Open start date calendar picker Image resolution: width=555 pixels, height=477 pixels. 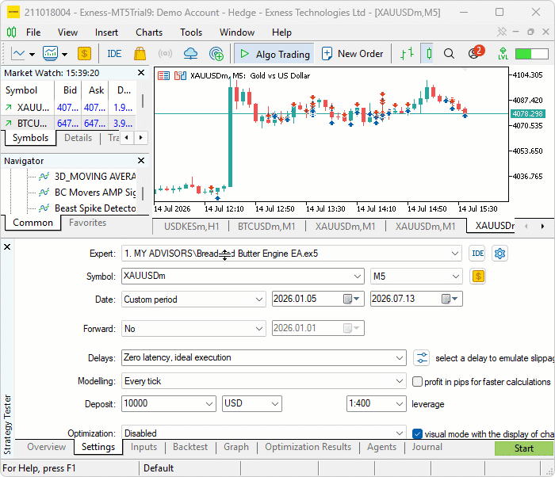click(351, 299)
